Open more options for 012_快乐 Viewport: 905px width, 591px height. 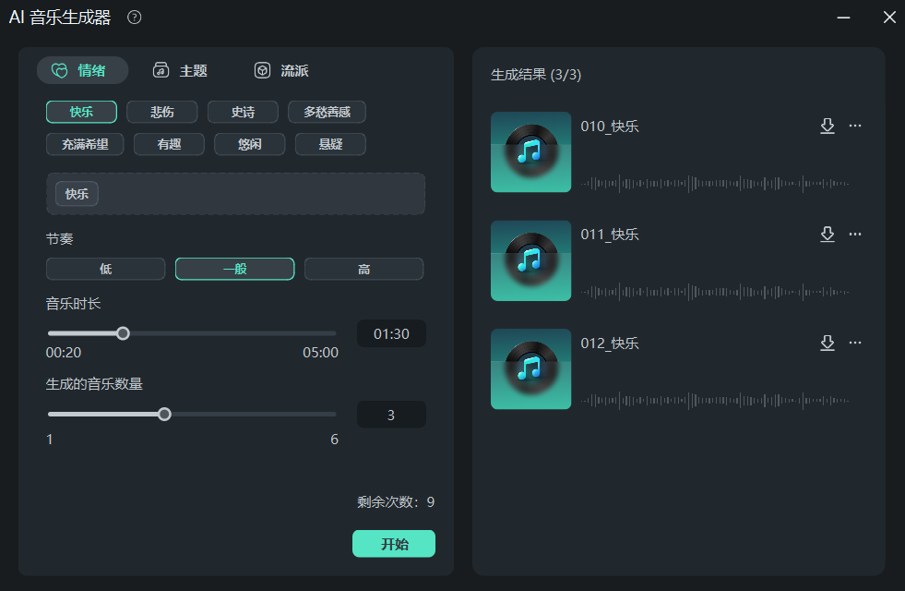(854, 343)
